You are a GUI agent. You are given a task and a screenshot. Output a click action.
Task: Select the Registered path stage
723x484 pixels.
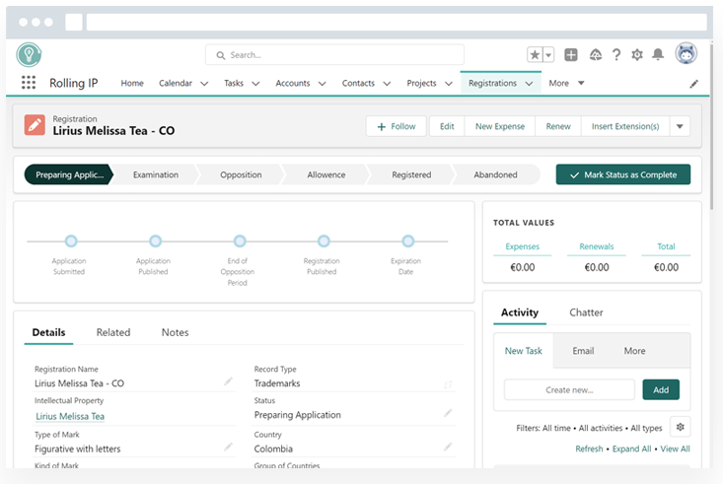tap(411, 174)
